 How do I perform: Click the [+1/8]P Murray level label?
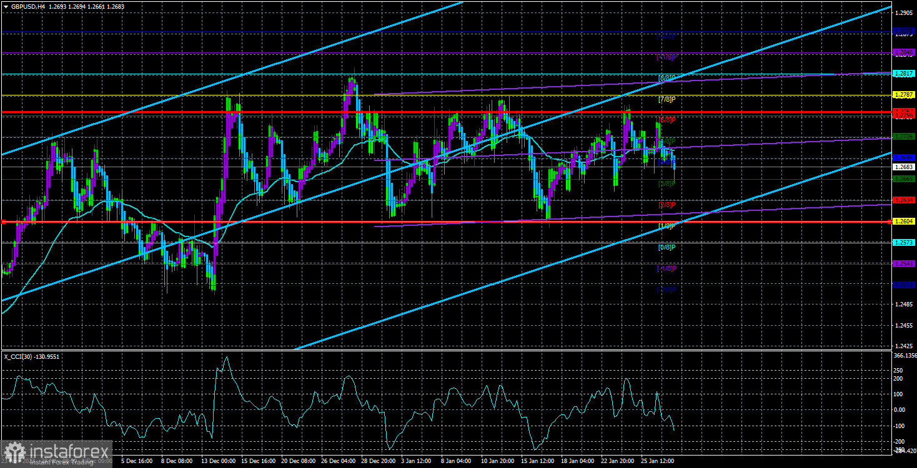click(x=667, y=57)
